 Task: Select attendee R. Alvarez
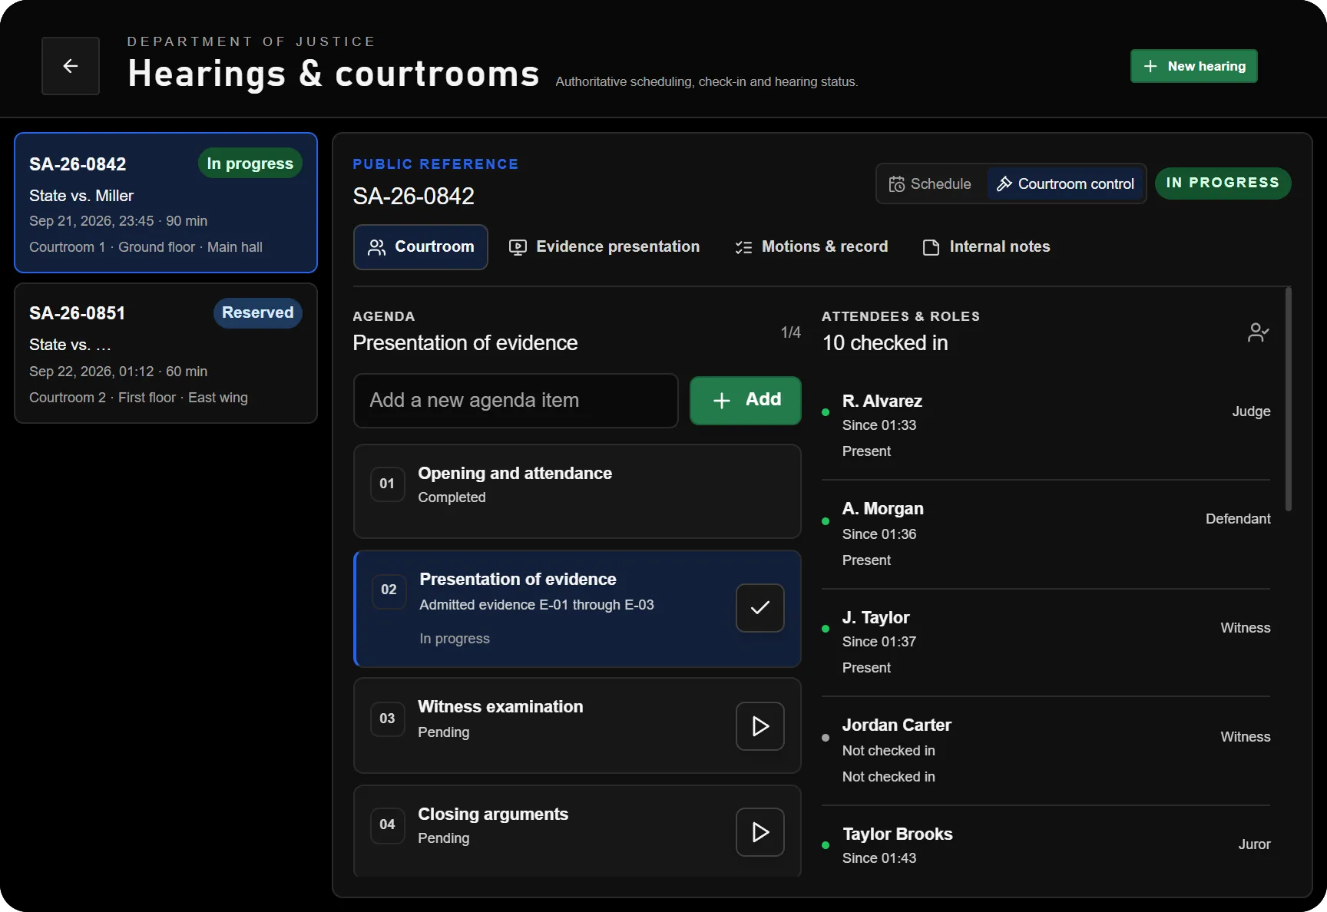click(1046, 426)
